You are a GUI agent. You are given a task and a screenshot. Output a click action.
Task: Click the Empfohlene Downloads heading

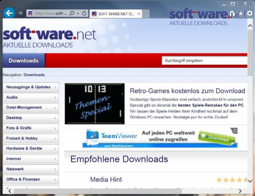[119, 159]
